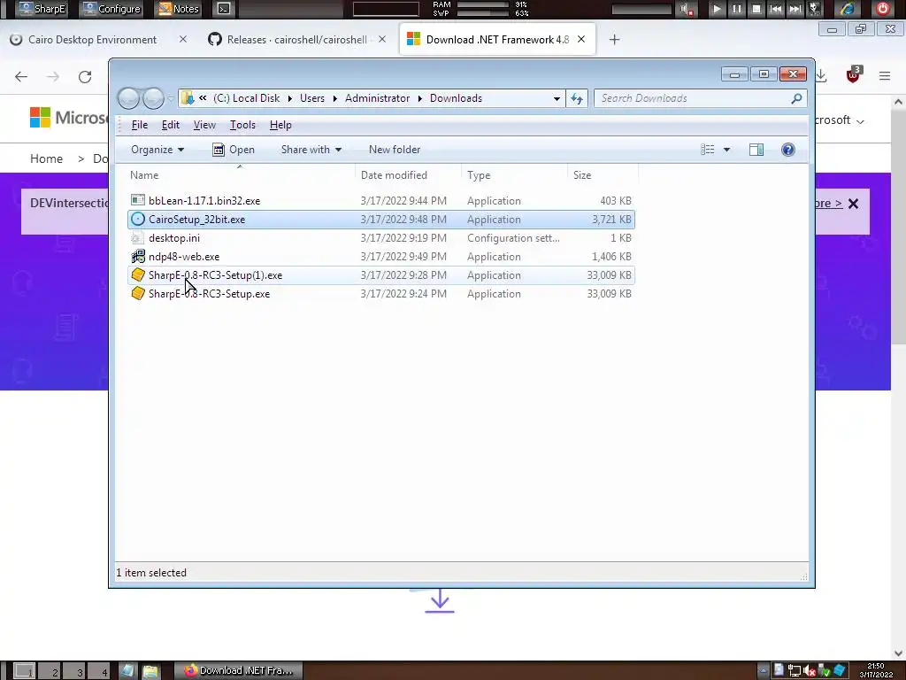Expand the view options dropdown arrow
906x680 pixels.
[x=727, y=150]
